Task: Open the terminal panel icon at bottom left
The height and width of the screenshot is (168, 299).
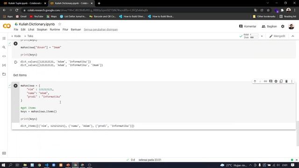Action: point(4,153)
